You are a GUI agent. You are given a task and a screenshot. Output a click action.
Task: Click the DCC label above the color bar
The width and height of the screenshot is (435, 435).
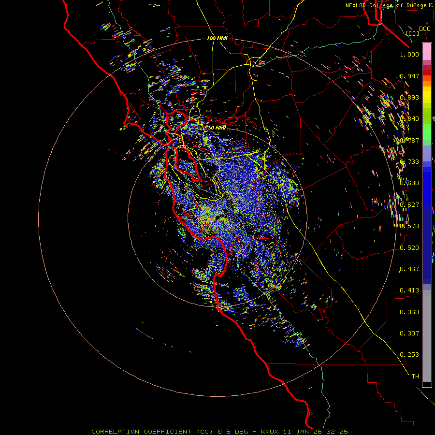pos(425,29)
